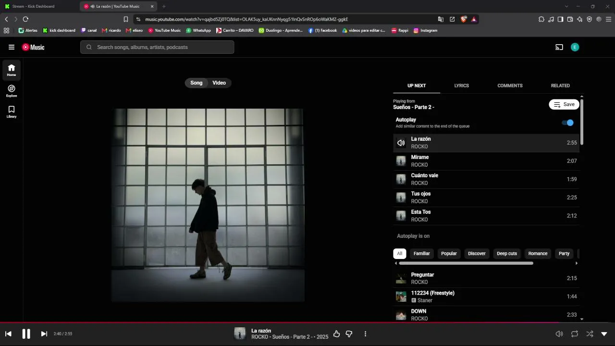Viewport: 615px width, 346px height.
Task: Toggle shuffle mode
Action: click(x=590, y=334)
